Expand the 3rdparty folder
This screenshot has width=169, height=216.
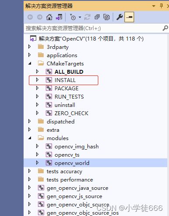click(30, 47)
